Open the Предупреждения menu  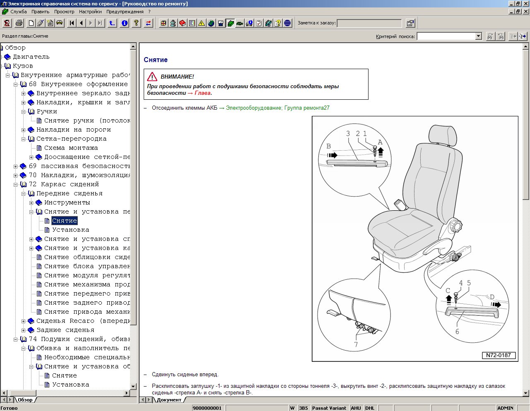[125, 12]
